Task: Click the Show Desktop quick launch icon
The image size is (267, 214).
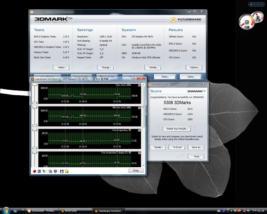Action: point(15,211)
